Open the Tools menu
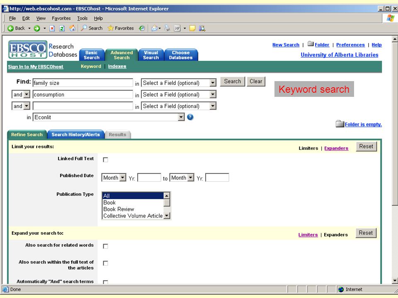398x298 pixels. point(82,18)
